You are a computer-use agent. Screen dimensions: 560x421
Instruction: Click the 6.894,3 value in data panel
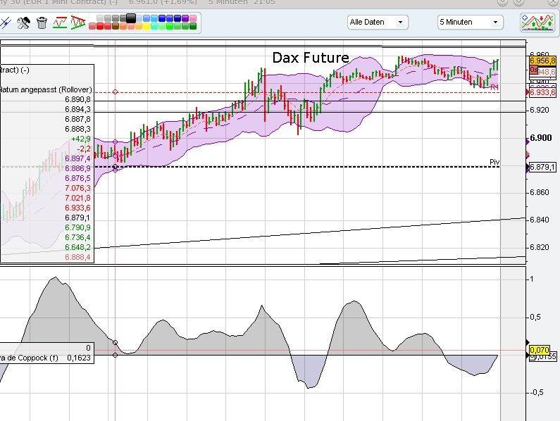pos(77,109)
